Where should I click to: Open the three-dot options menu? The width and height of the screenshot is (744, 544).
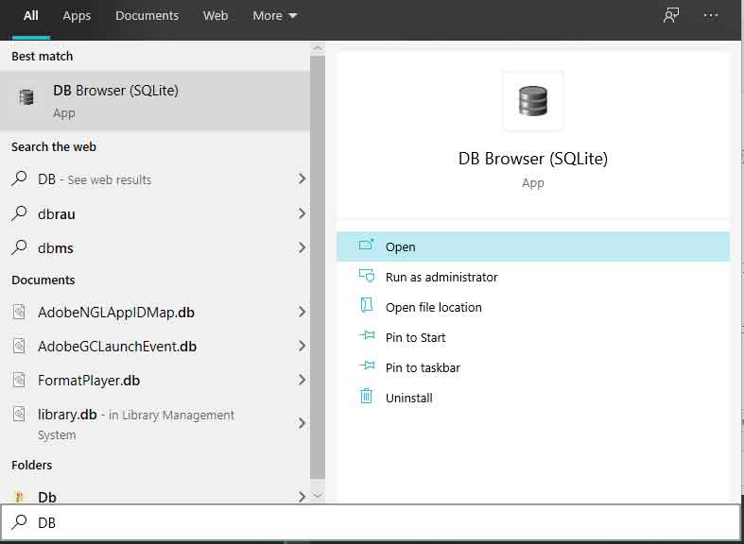(711, 16)
